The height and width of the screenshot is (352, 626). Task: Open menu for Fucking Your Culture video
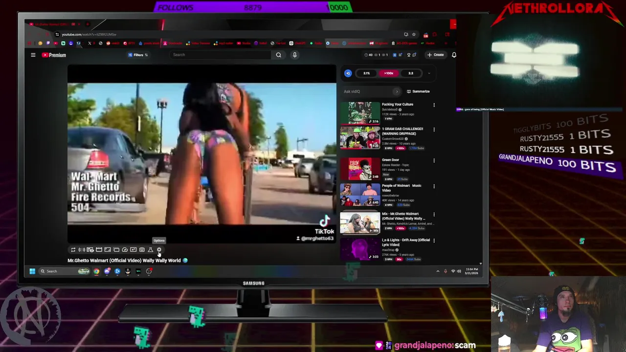coord(434,105)
